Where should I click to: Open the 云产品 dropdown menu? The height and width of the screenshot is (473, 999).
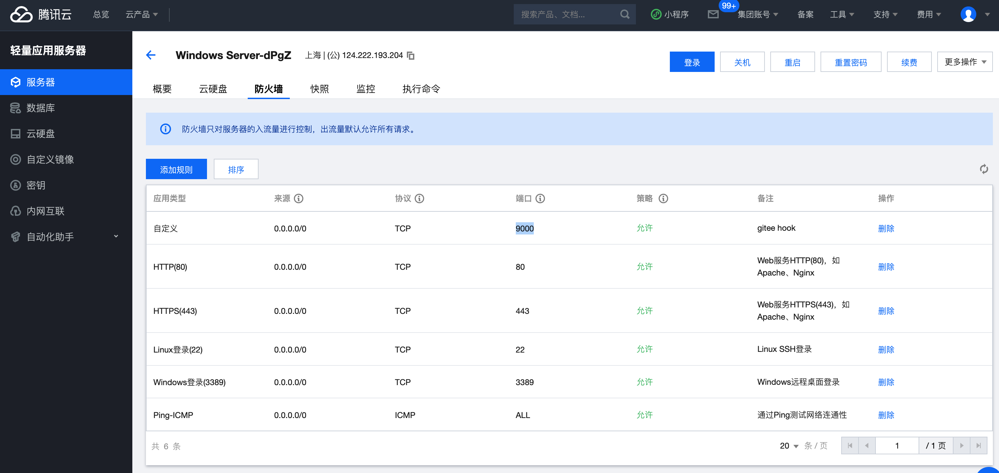coord(142,14)
